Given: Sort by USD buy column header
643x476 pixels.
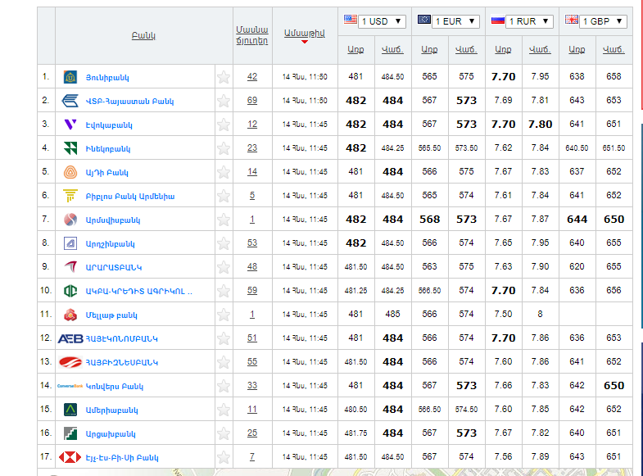Looking at the screenshot, I should coord(355,49).
